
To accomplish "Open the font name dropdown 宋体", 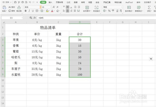I will pyautogui.click(x=41, y=7).
